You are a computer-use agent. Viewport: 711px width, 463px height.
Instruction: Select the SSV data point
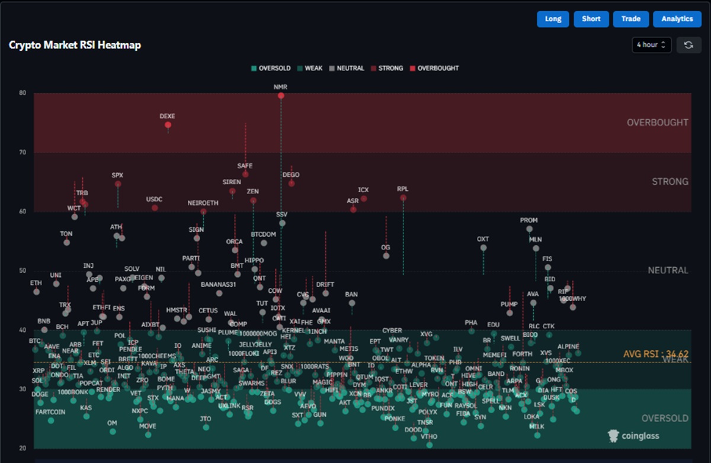click(x=282, y=223)
